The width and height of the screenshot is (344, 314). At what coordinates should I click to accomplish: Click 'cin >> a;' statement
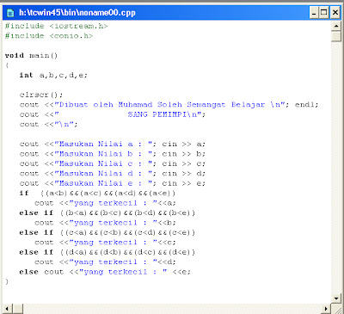(x=184, y=144)
